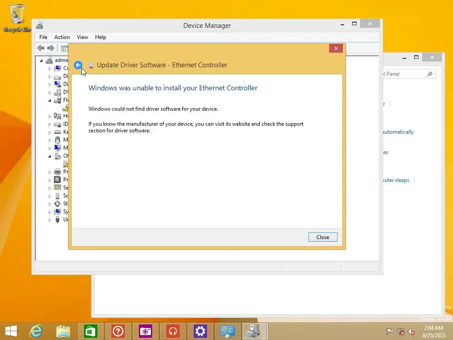The width and height of the screenshot is (453, 340).
Task: Click the Close button in driver dialog
Action: coord(322,237)
